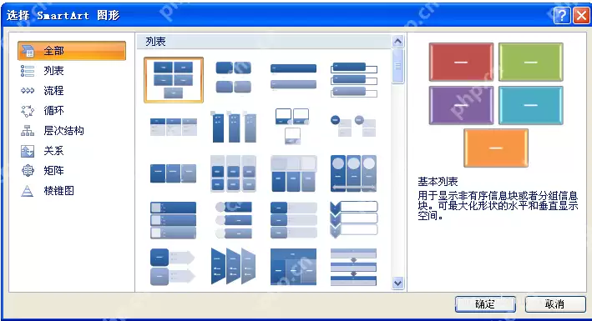Image resolution: width=592 pixels, height=321 pixels.
Task: Click the teal block in the preview
Action: tap(531, 105)
